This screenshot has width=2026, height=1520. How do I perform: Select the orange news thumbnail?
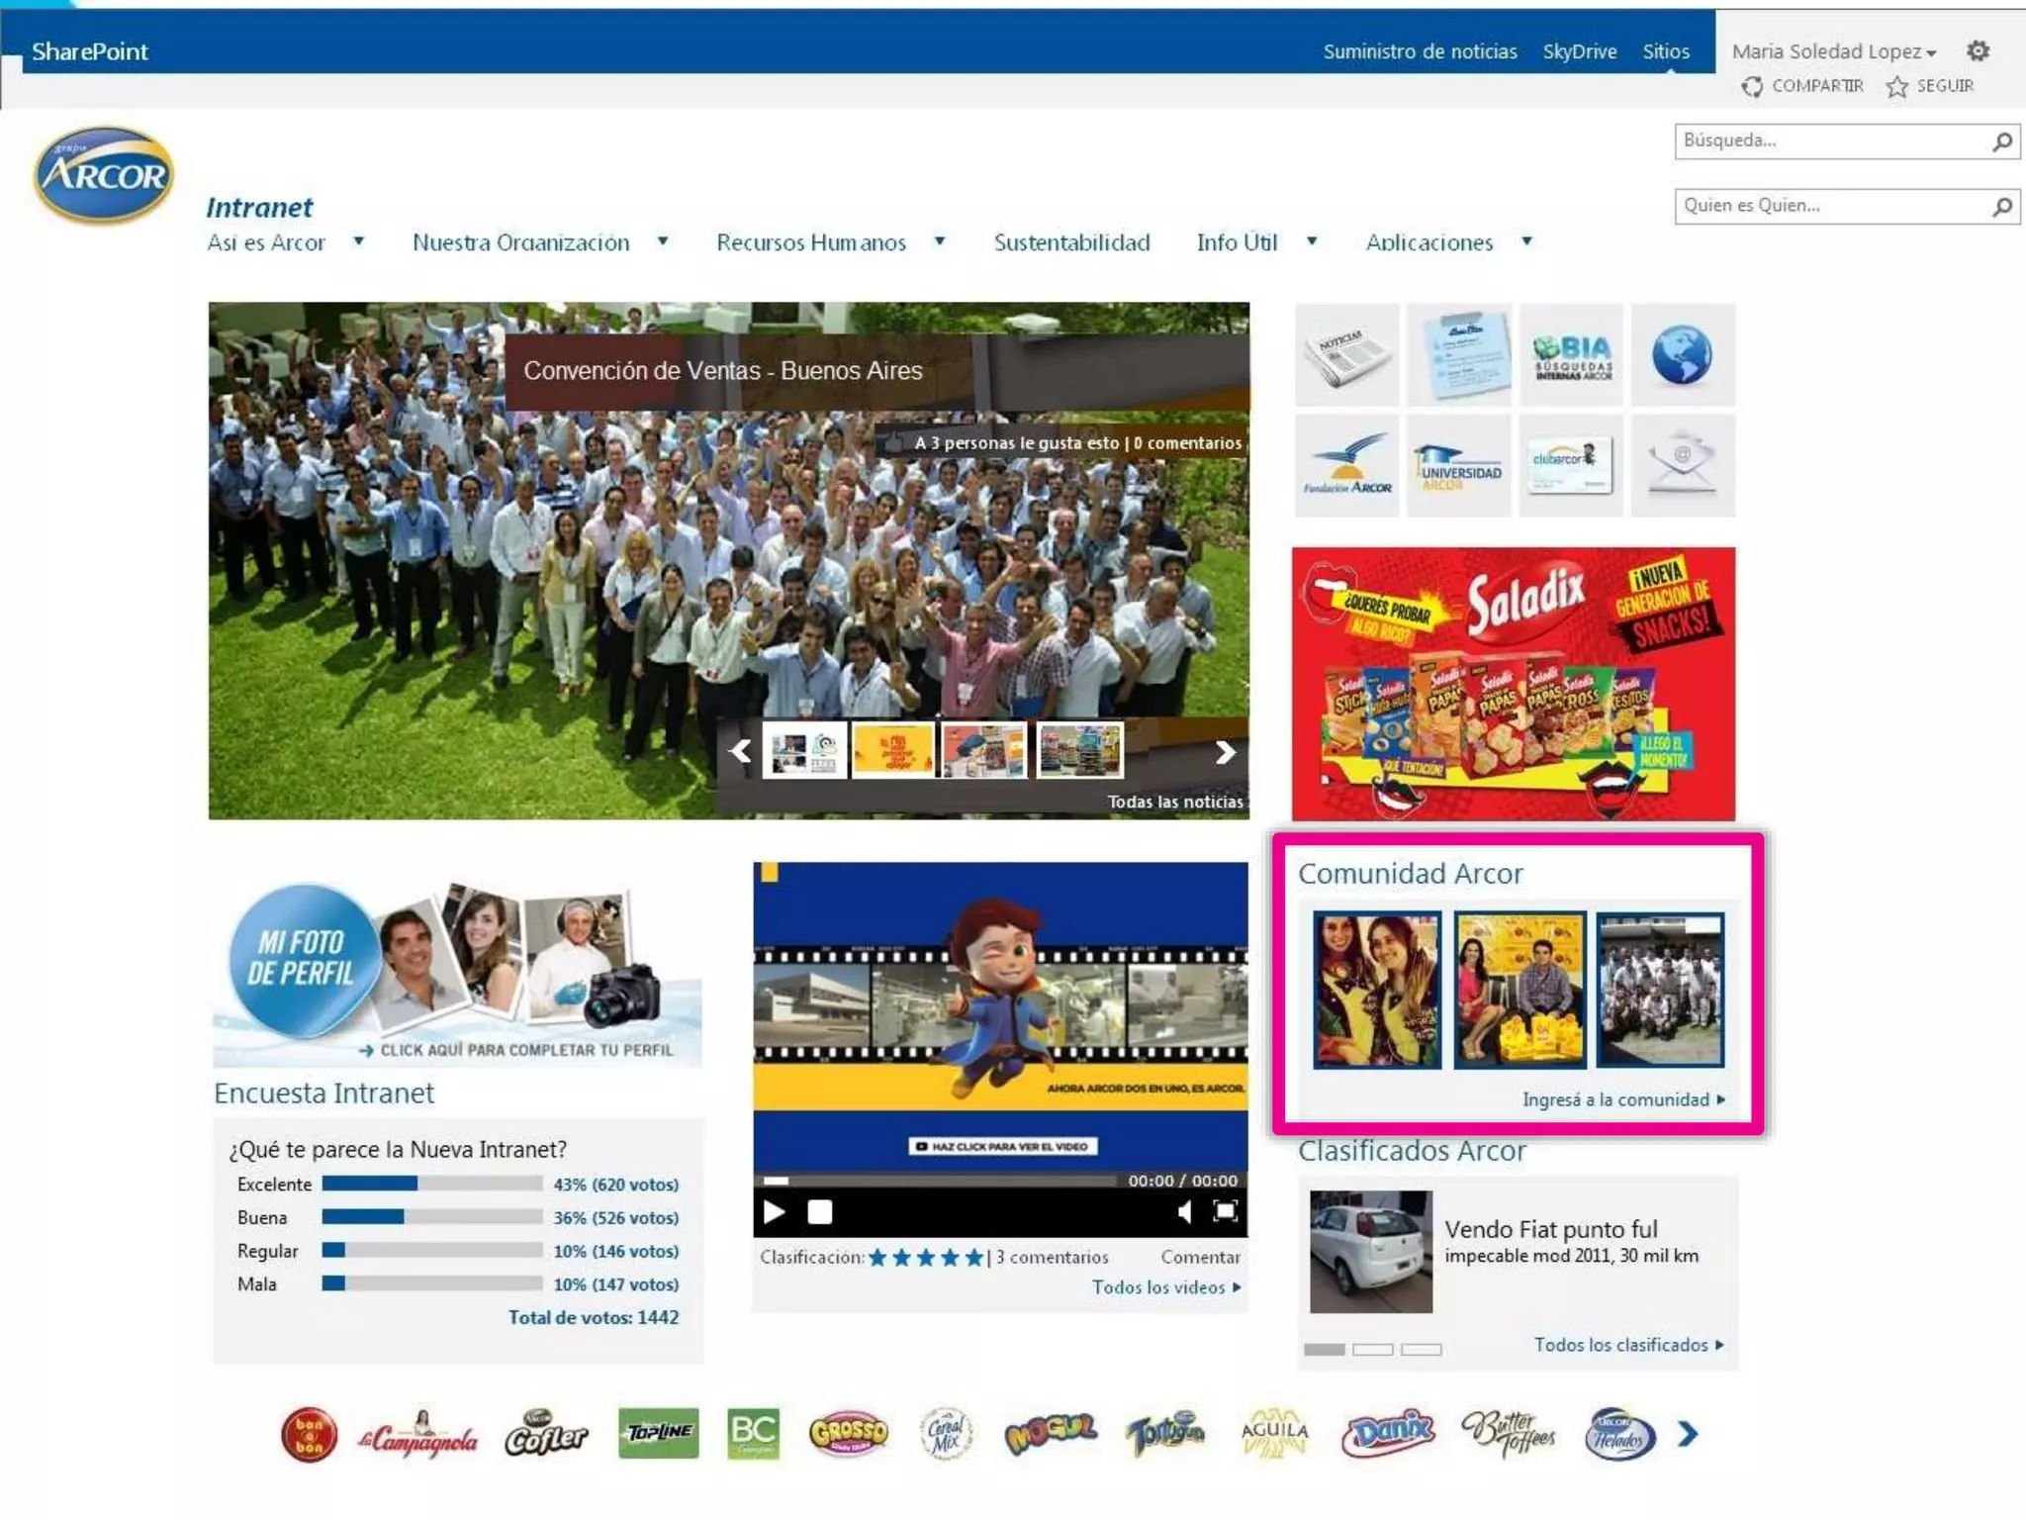892,751
